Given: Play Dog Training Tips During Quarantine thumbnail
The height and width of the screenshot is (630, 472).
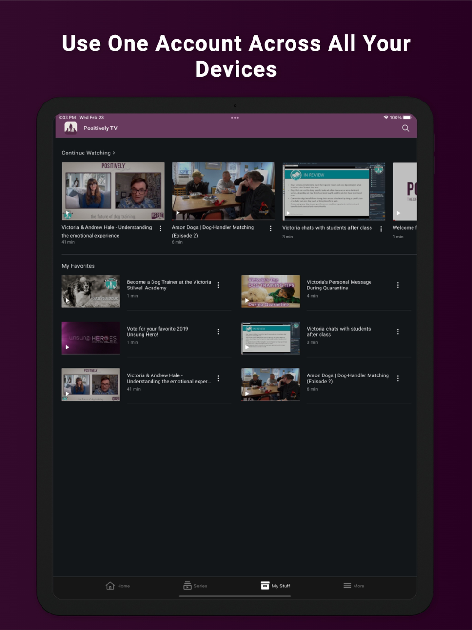Looking at the screenshot, I should (x=270, y=291).
